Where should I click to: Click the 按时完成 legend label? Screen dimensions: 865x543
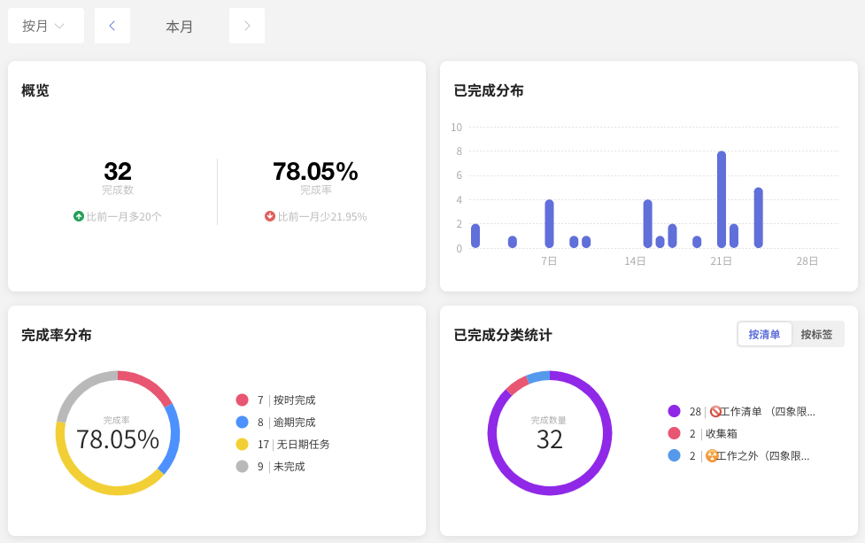pyautogui.click(x=295, y=400)
